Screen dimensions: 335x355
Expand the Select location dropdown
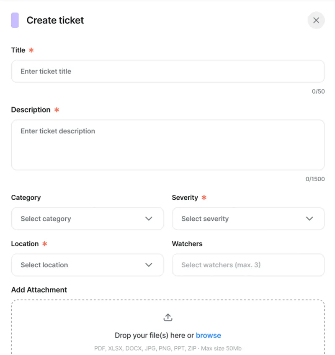[x=87, y=265]
